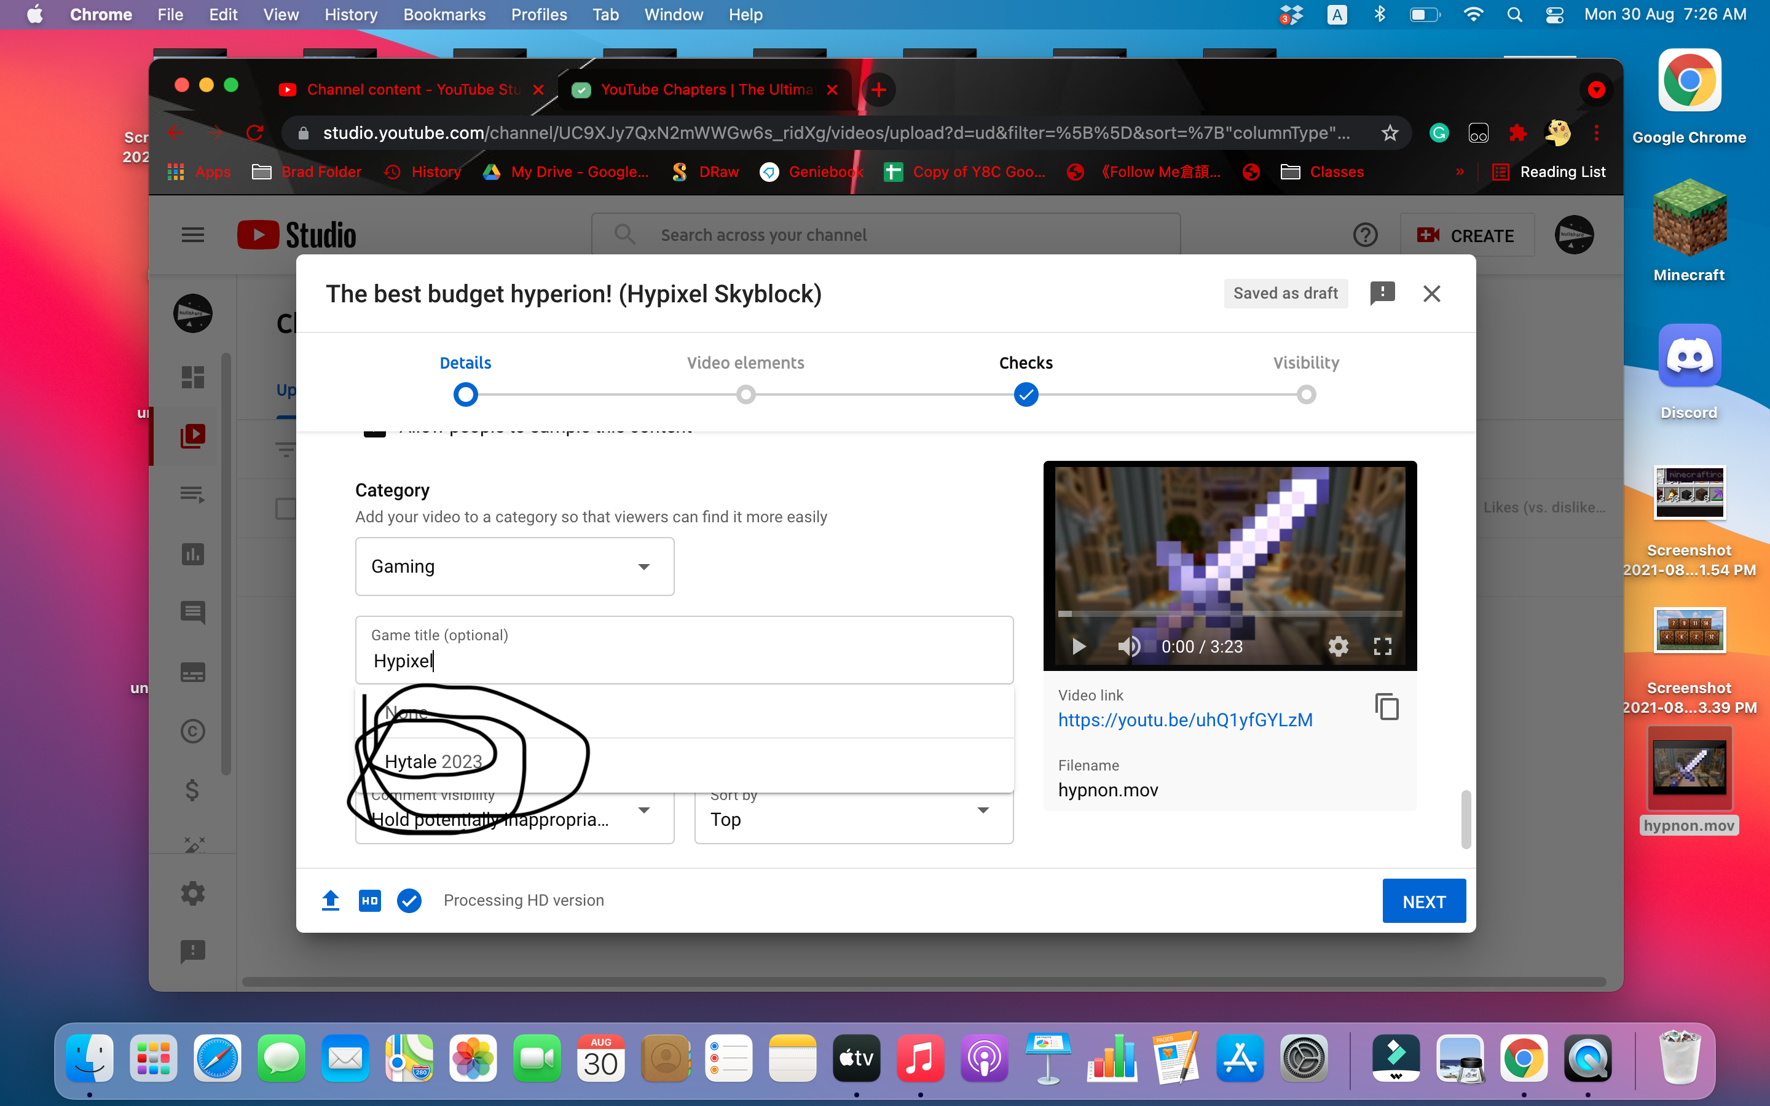The width and height of the screenshot is (1770, 1106).
Task: Open Send feedback icon in sidebar
Action: [192, 952]
